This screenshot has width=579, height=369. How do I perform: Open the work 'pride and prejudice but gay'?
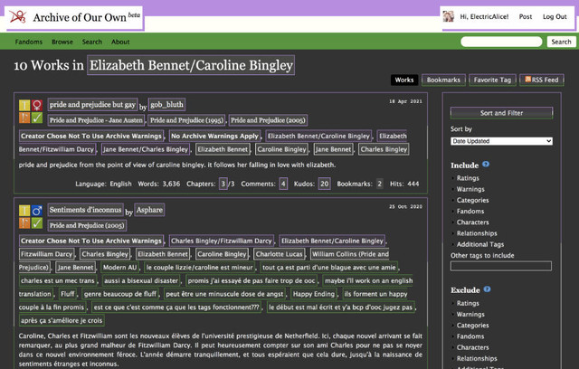[x=92, y=104]
